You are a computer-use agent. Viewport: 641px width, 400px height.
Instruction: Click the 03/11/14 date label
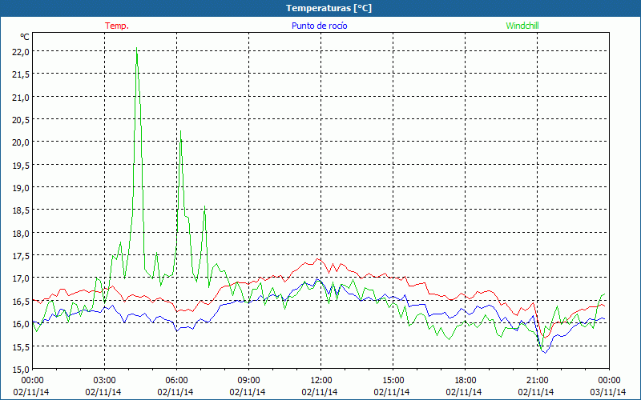(x=608, y=392)
